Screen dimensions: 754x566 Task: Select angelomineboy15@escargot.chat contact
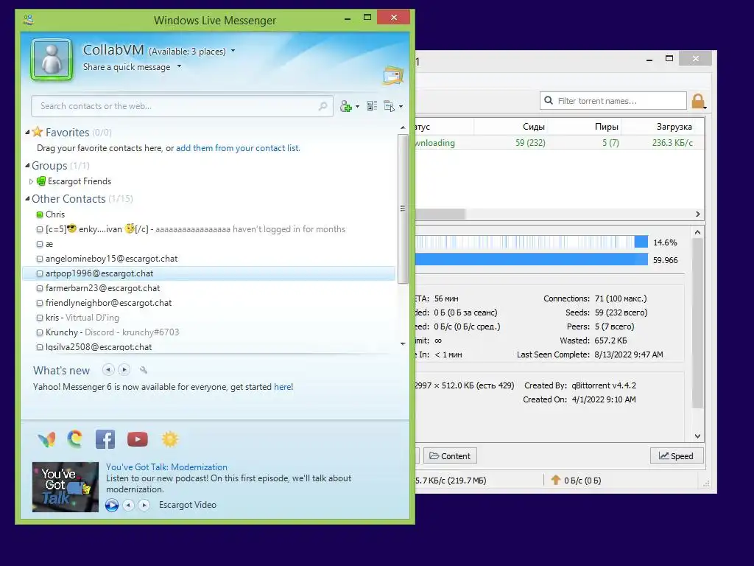click(208, 259)
